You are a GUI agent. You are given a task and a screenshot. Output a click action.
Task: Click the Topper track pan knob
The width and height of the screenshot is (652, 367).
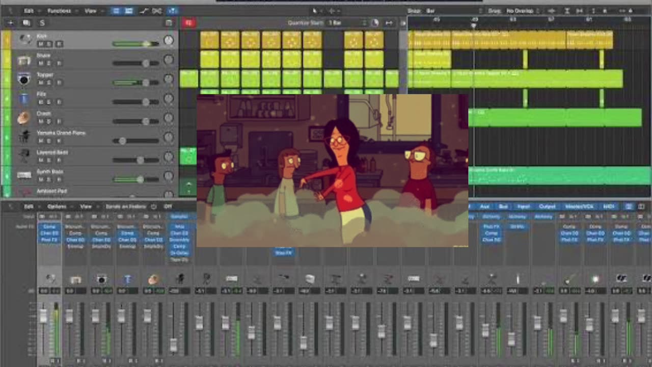coord(168,80)
